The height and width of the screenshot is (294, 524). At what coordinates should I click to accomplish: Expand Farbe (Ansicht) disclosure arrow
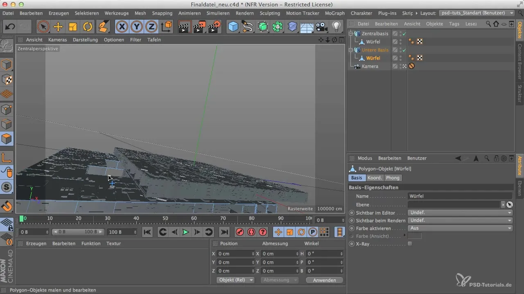pos(404,236)
